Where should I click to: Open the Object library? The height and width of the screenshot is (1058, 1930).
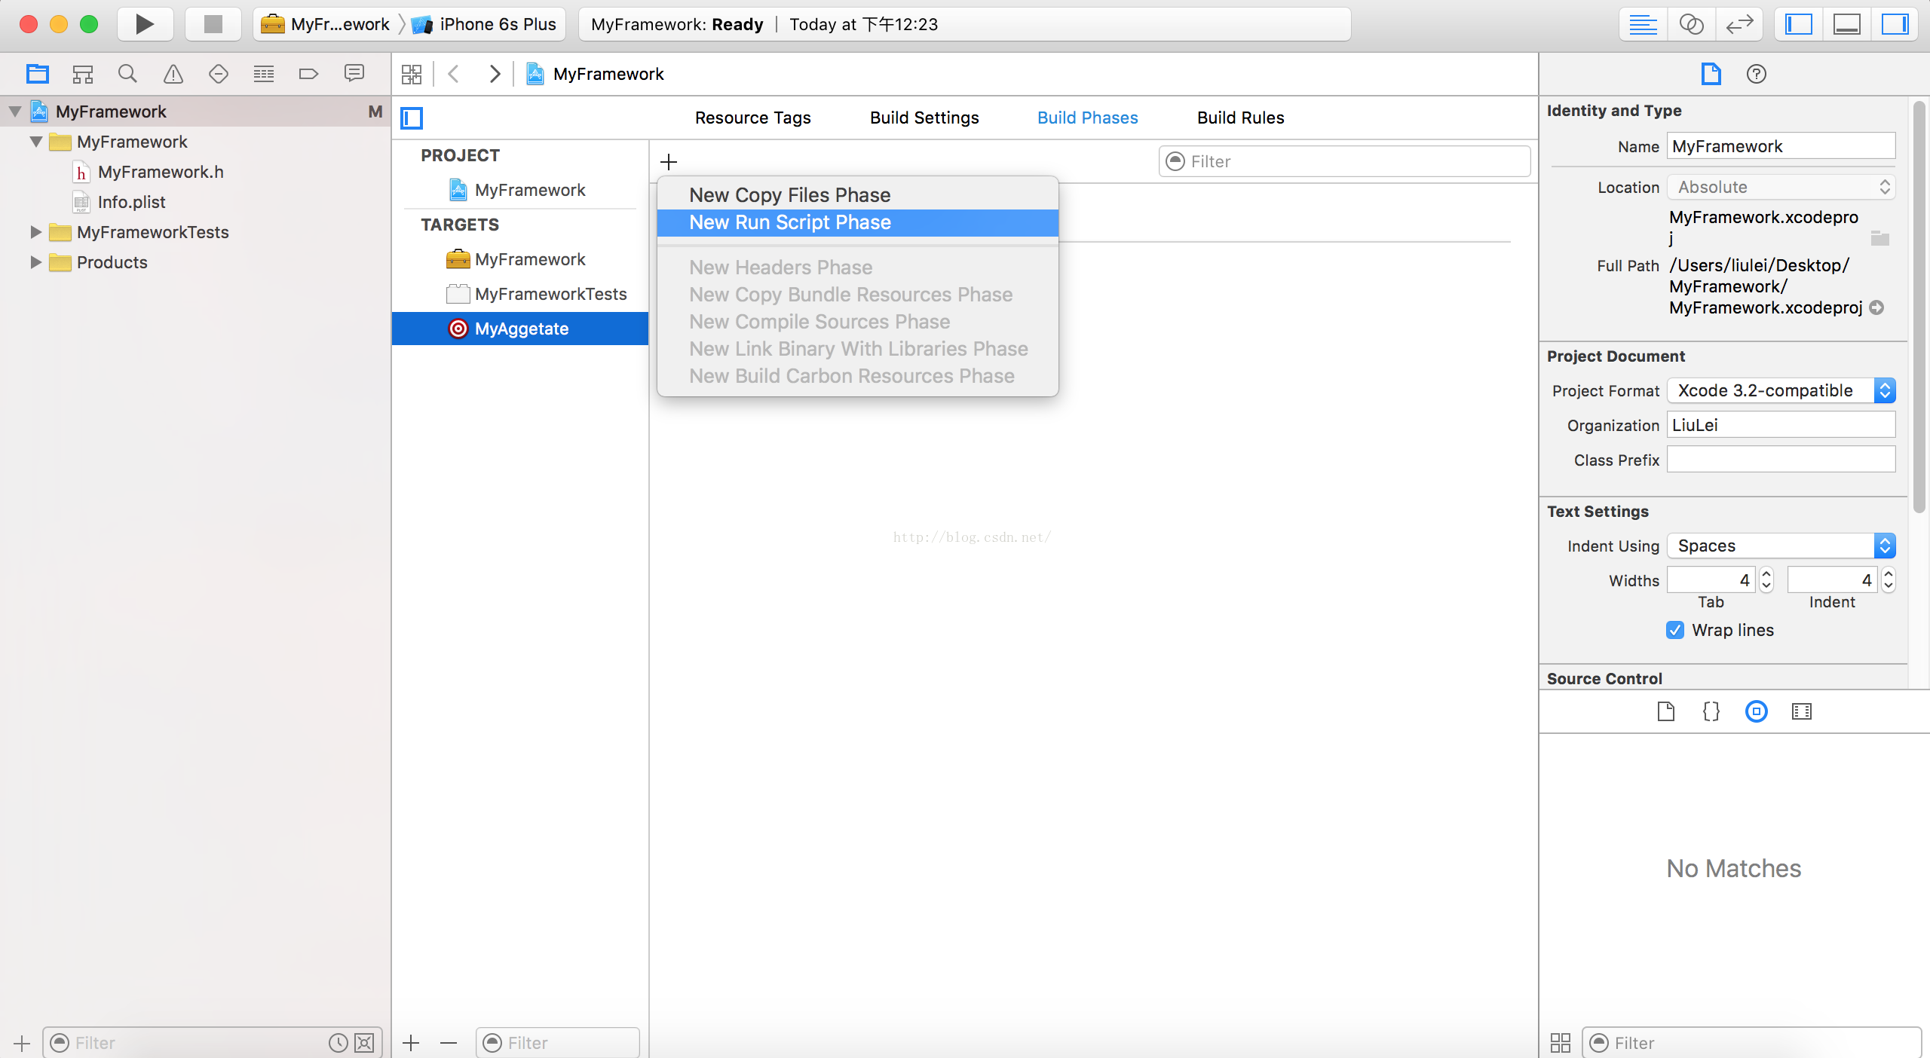coord(1756,711)
